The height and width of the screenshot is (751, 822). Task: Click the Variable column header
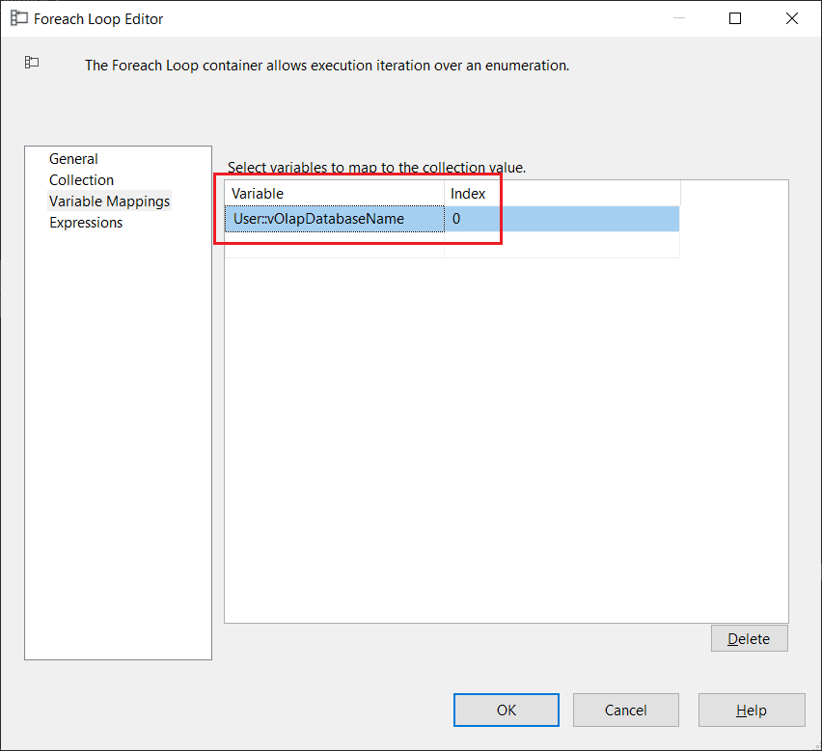[x=334, y=194]
